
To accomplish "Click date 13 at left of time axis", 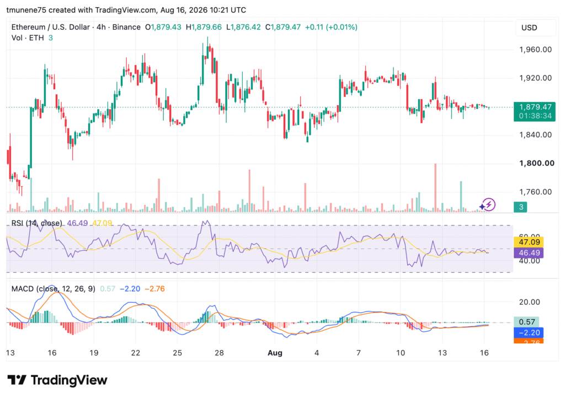I will pos(10,353).
